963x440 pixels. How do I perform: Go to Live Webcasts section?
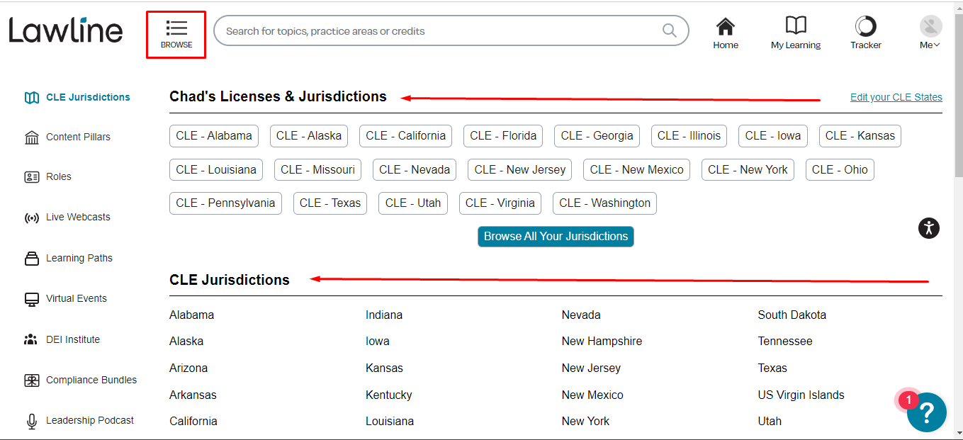(x=78, y=218)
